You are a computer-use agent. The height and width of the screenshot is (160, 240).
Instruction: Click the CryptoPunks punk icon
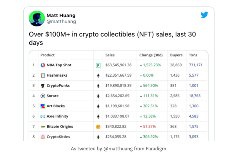tap(43, 86)
